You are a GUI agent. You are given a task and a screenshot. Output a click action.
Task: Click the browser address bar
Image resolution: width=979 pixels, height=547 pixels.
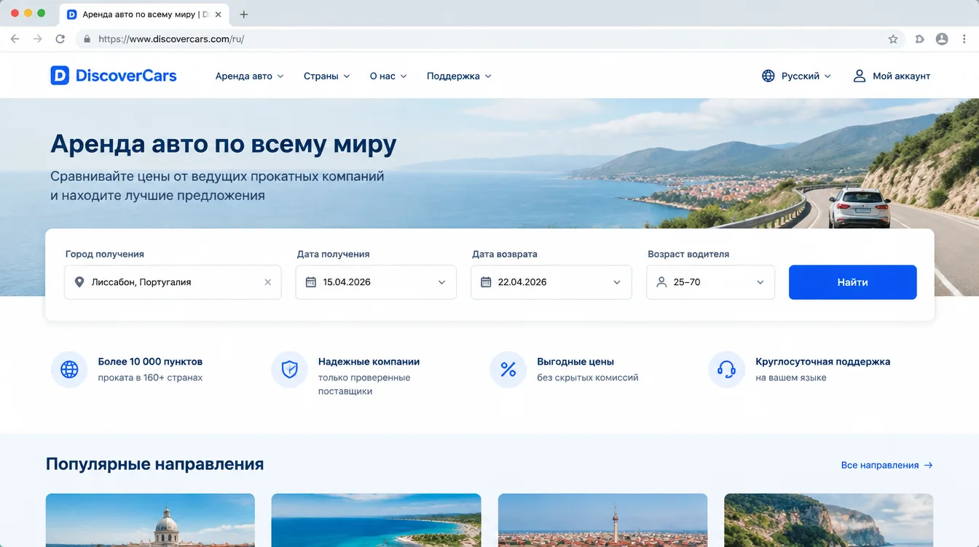coord(489,39)
